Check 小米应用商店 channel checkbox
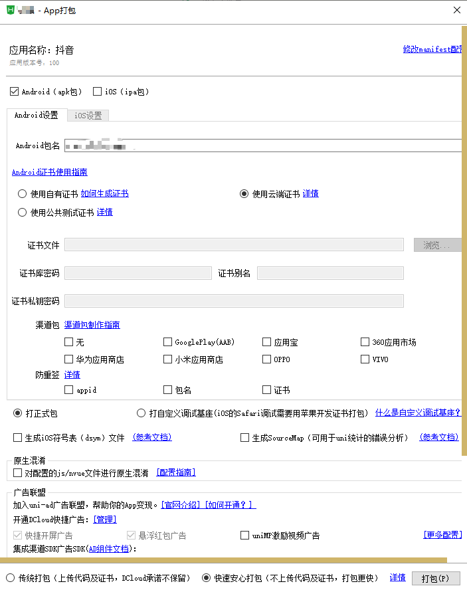This screenshot has width=467, height=592. click(167, 359)
